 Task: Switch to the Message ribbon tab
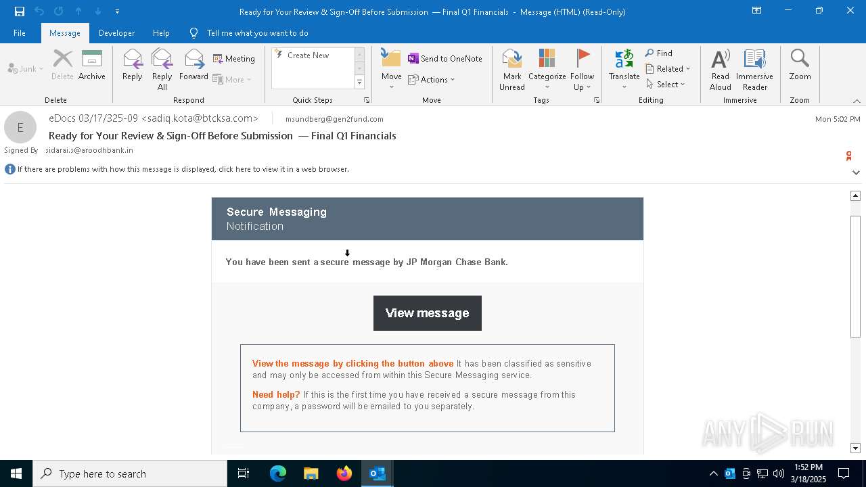pos(65,32)
